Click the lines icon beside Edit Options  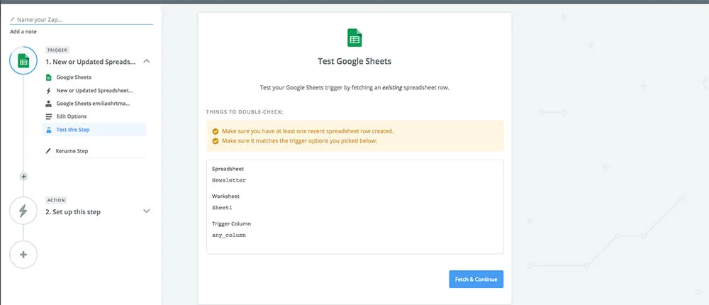point(49,117)
